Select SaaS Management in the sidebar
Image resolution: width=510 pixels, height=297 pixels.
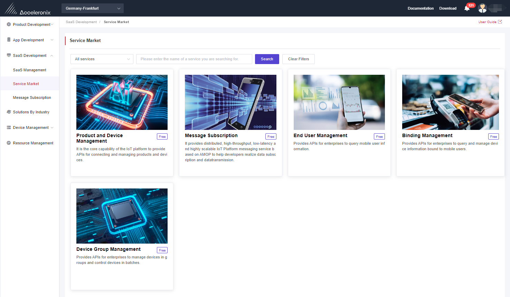click(30, 70)
